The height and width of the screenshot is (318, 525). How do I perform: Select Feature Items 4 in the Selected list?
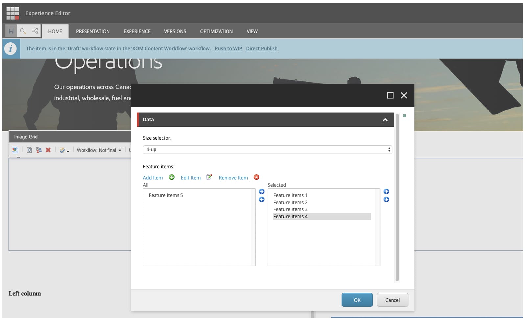pyautogui.click(x=322, y=217)
